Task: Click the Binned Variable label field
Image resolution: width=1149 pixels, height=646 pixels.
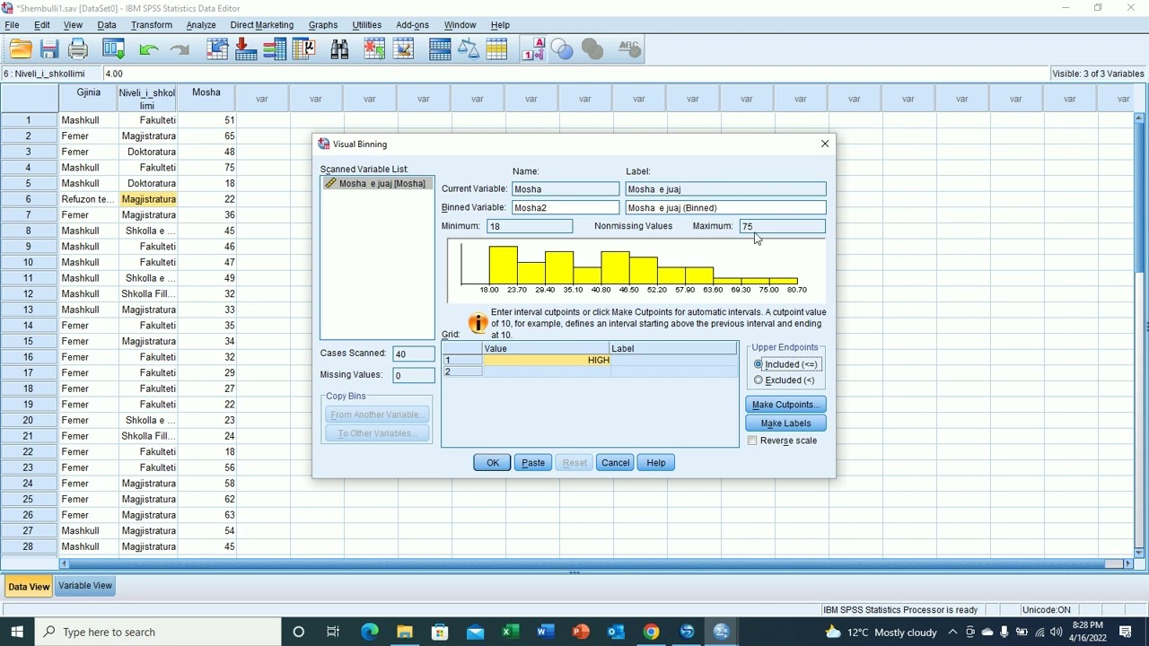Action: pos(725,207)
